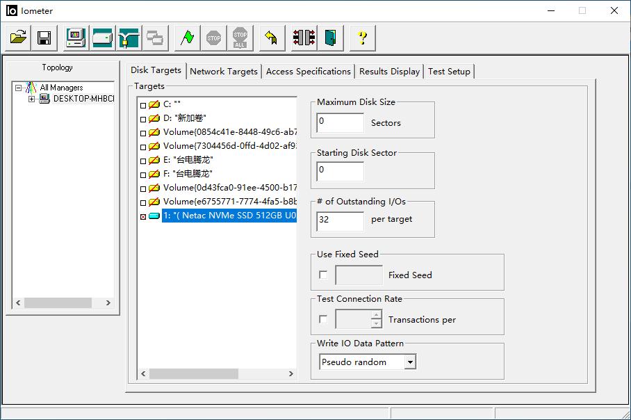Click the Targets list horizontal scrollbar thumb
Viewport: 631px width, 420px height.
pos(194,373)
